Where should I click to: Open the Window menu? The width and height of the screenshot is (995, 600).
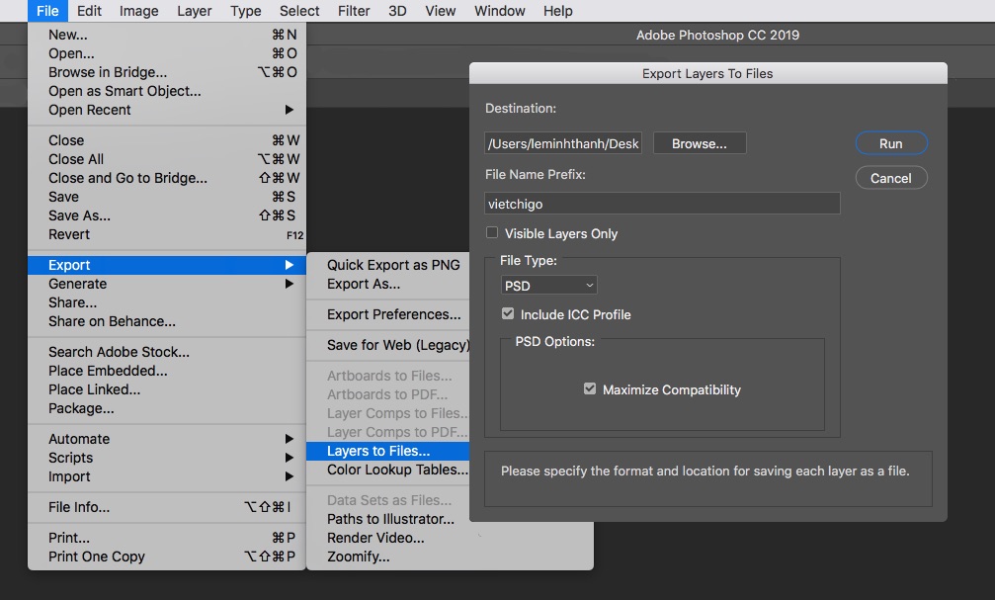click(x=499, y=11)
